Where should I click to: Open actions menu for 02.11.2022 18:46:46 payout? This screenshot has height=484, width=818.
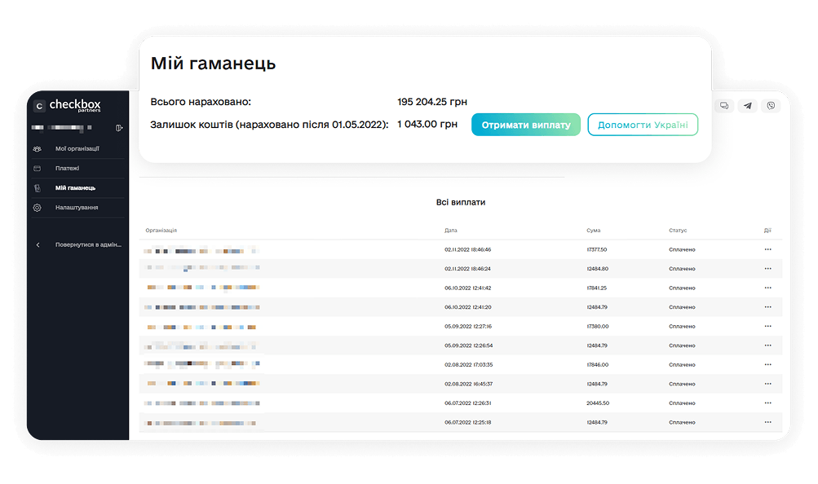[x=767, y=249]
